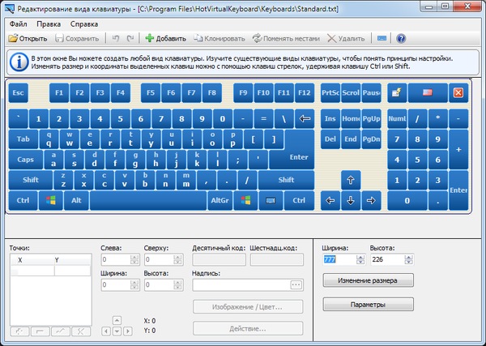Click the keyboard icon in the toolbar
The width and height of the screenshot is (486, 346).
[x=382, y=38]
